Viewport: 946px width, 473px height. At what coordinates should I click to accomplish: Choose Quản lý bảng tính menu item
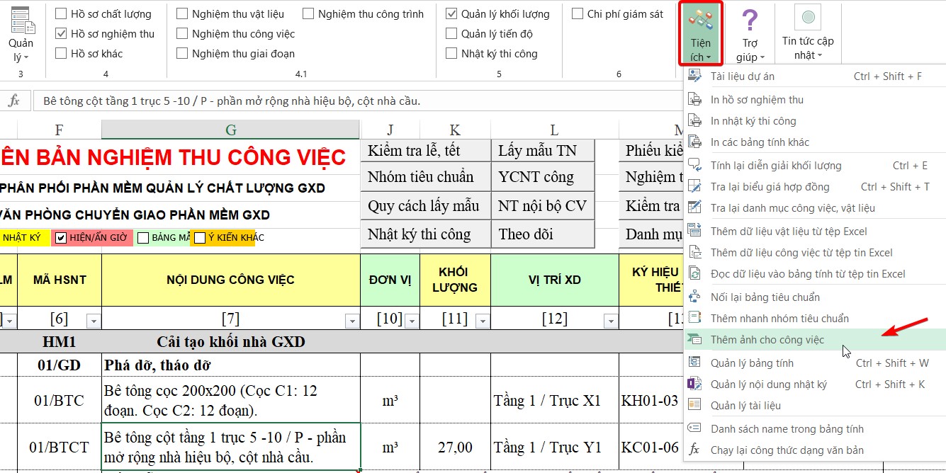(x=752, y=363)
